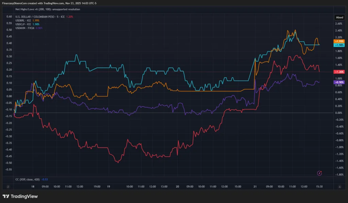The width and height of the screenshot is (348, 203).
Task: Click date 21 on the time axis
Action: pyautogui.click(x=255, y=186)
